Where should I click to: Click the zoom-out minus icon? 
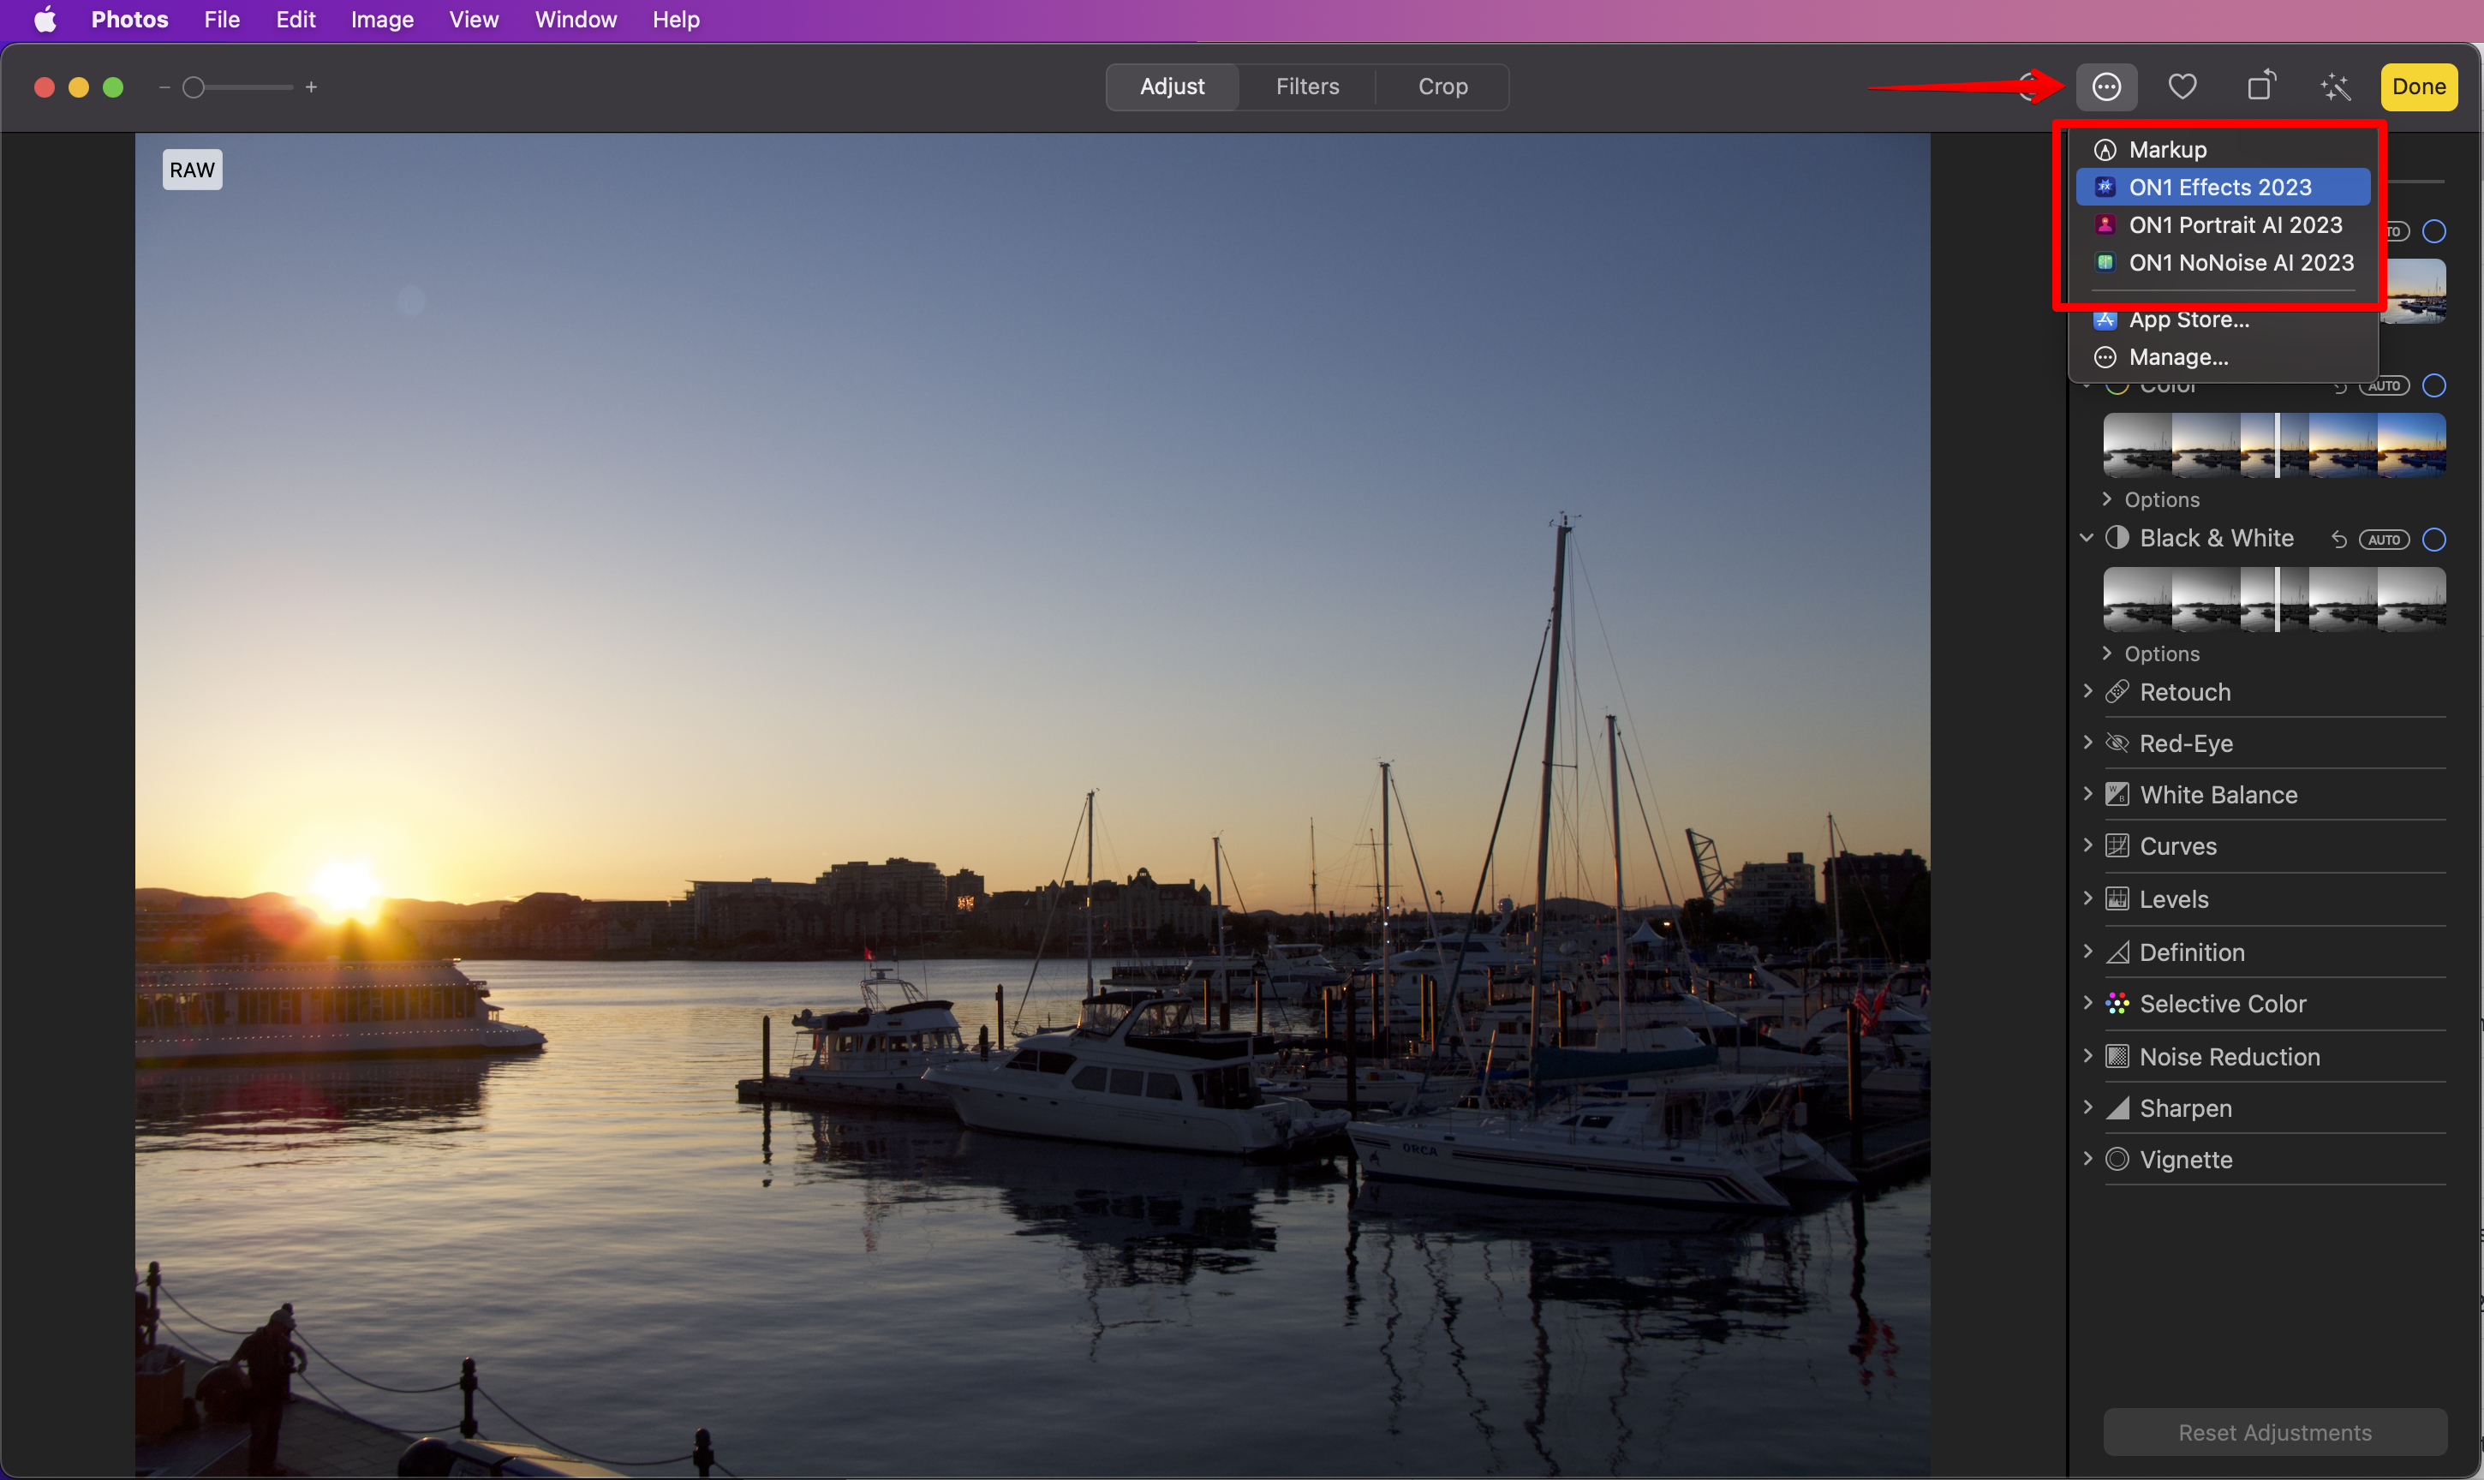[164, 87]
